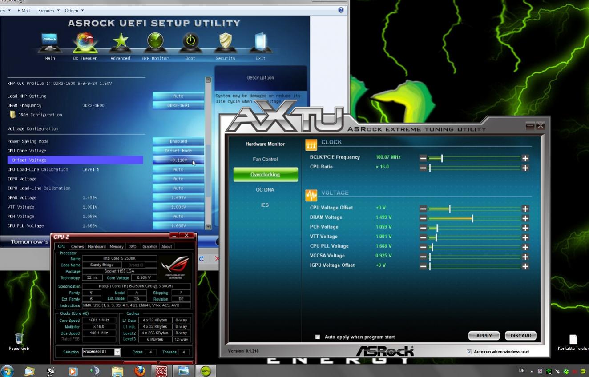
Task: Click the UEFI list scrollbar down arrow
Action: pyautogui.click(x=208, y=227)
